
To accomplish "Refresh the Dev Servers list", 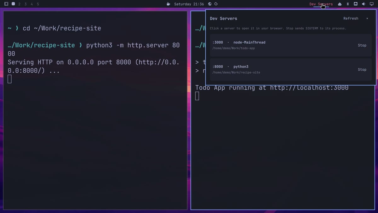I will point(351,19).
